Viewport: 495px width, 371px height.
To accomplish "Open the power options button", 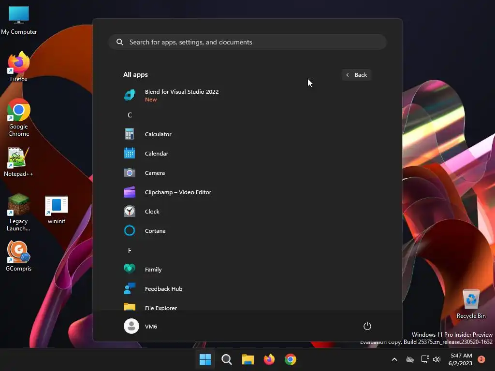I will click(367, 326).
